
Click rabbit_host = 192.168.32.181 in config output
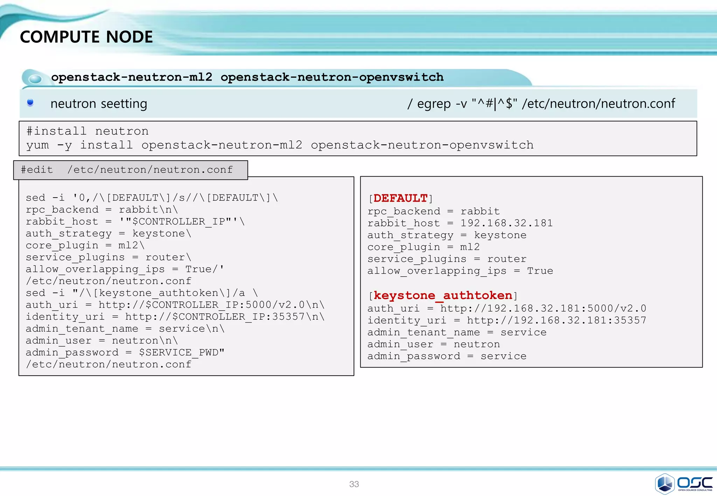click(460, 223)
